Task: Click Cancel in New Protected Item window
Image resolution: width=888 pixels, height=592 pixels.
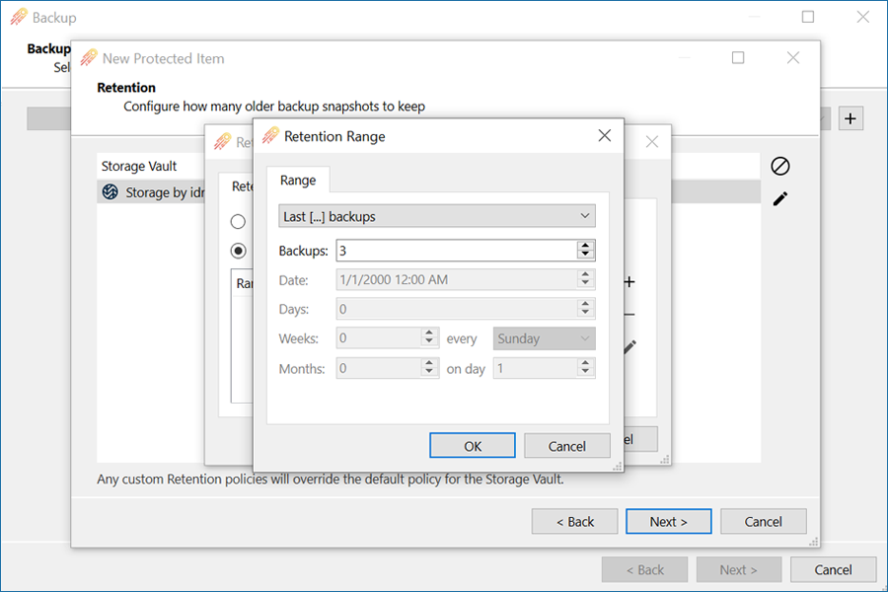Action: (763, 521)
